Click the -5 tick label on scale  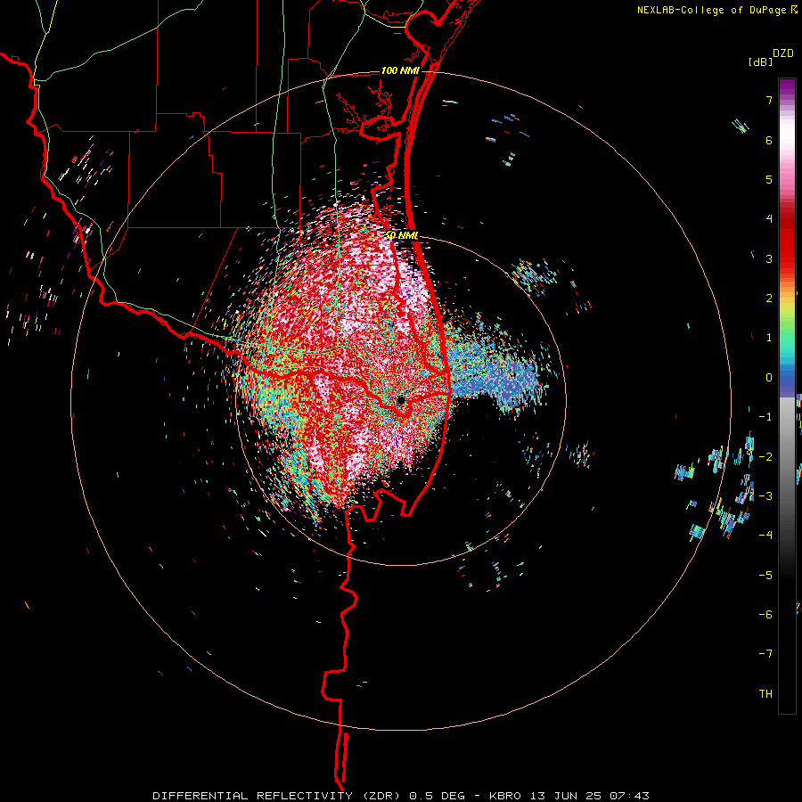coord(765,575)
